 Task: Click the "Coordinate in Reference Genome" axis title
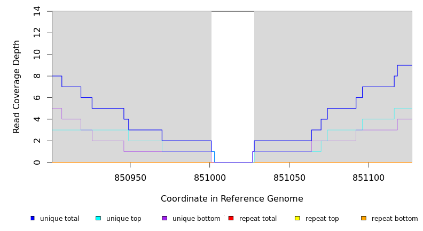coord(232,199)
